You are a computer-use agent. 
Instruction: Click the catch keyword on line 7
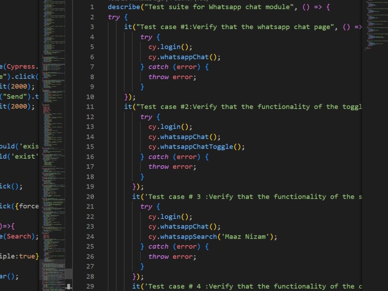[x=158, y=67]
